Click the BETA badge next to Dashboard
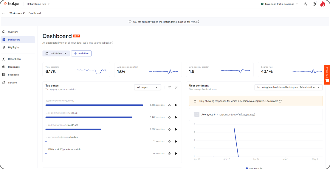The image size is (330, 169). pyautogui.click(x=76, y=36)
